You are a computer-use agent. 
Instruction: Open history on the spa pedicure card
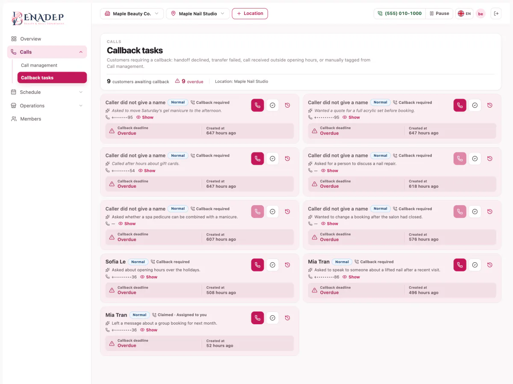pyautogui.click(x=287, y=212)
